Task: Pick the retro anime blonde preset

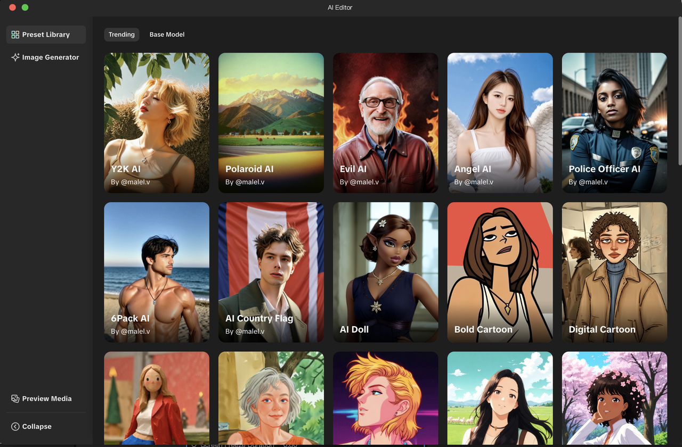Action: [386, 398]
